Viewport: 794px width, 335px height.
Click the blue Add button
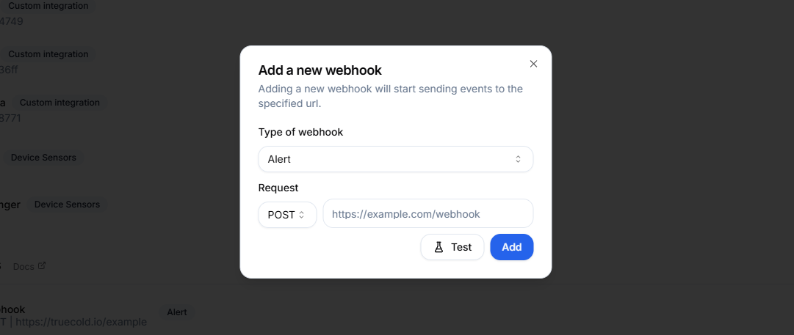pos(511,247)
